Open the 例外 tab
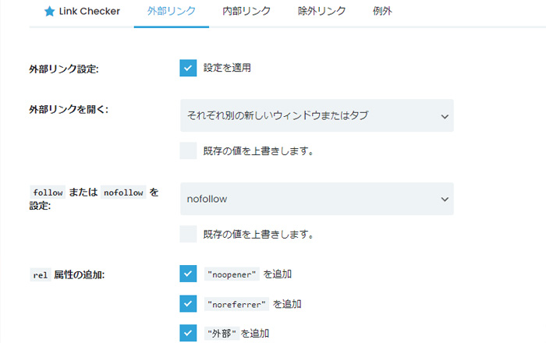Image resolution: width=546 pixels, height=343 pixels. [382, 11]
